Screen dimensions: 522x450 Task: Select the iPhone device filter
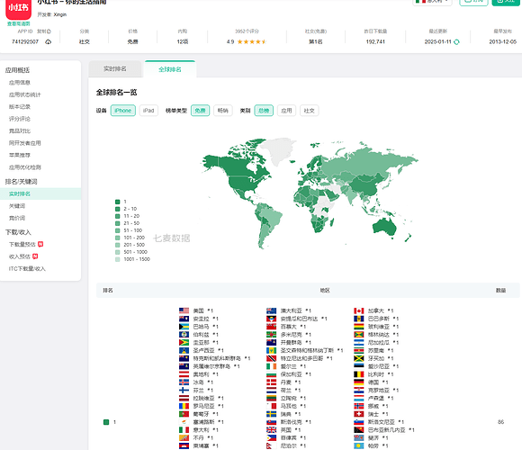(x=122, y=111)
